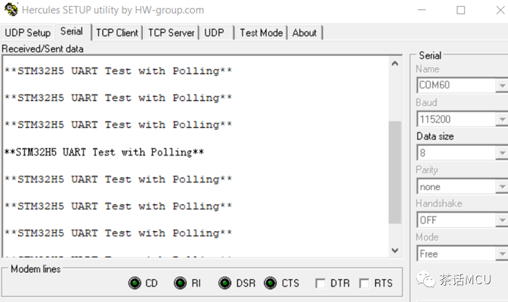Open the Baud rate dropdown
508x302 pixels.
(x=502, y=119)
